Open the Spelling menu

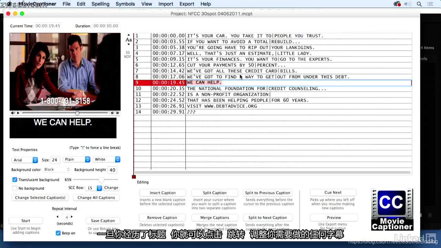pyautogui.click(x=100, y=4)
